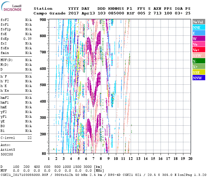Click the C-level value 22
Viewport: 207px width, 177px height.
pyautogui.click(x=30, y=138)
